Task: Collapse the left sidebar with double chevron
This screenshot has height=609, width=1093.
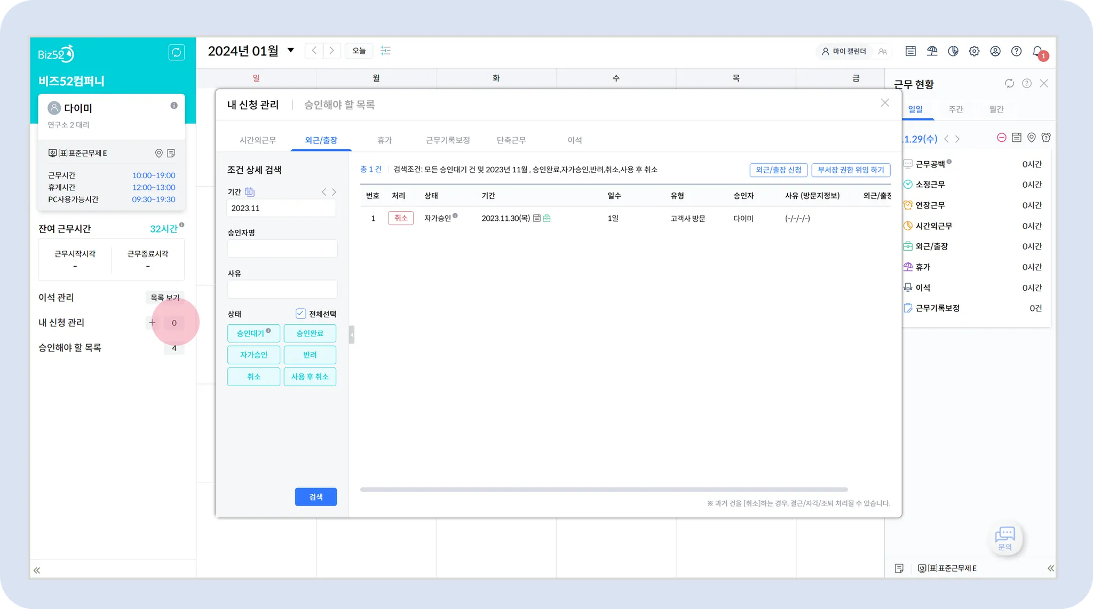Action: [x=37, y=570]
